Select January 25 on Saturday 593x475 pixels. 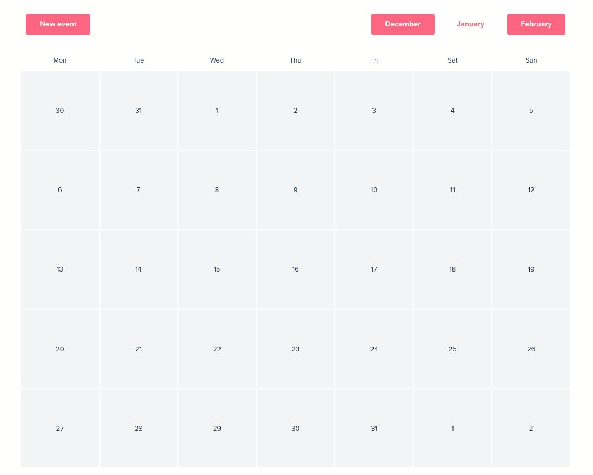452,349
